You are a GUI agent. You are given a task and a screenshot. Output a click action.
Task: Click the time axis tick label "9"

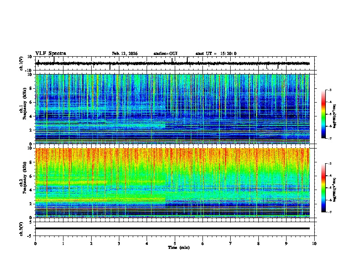coord(286,244)
